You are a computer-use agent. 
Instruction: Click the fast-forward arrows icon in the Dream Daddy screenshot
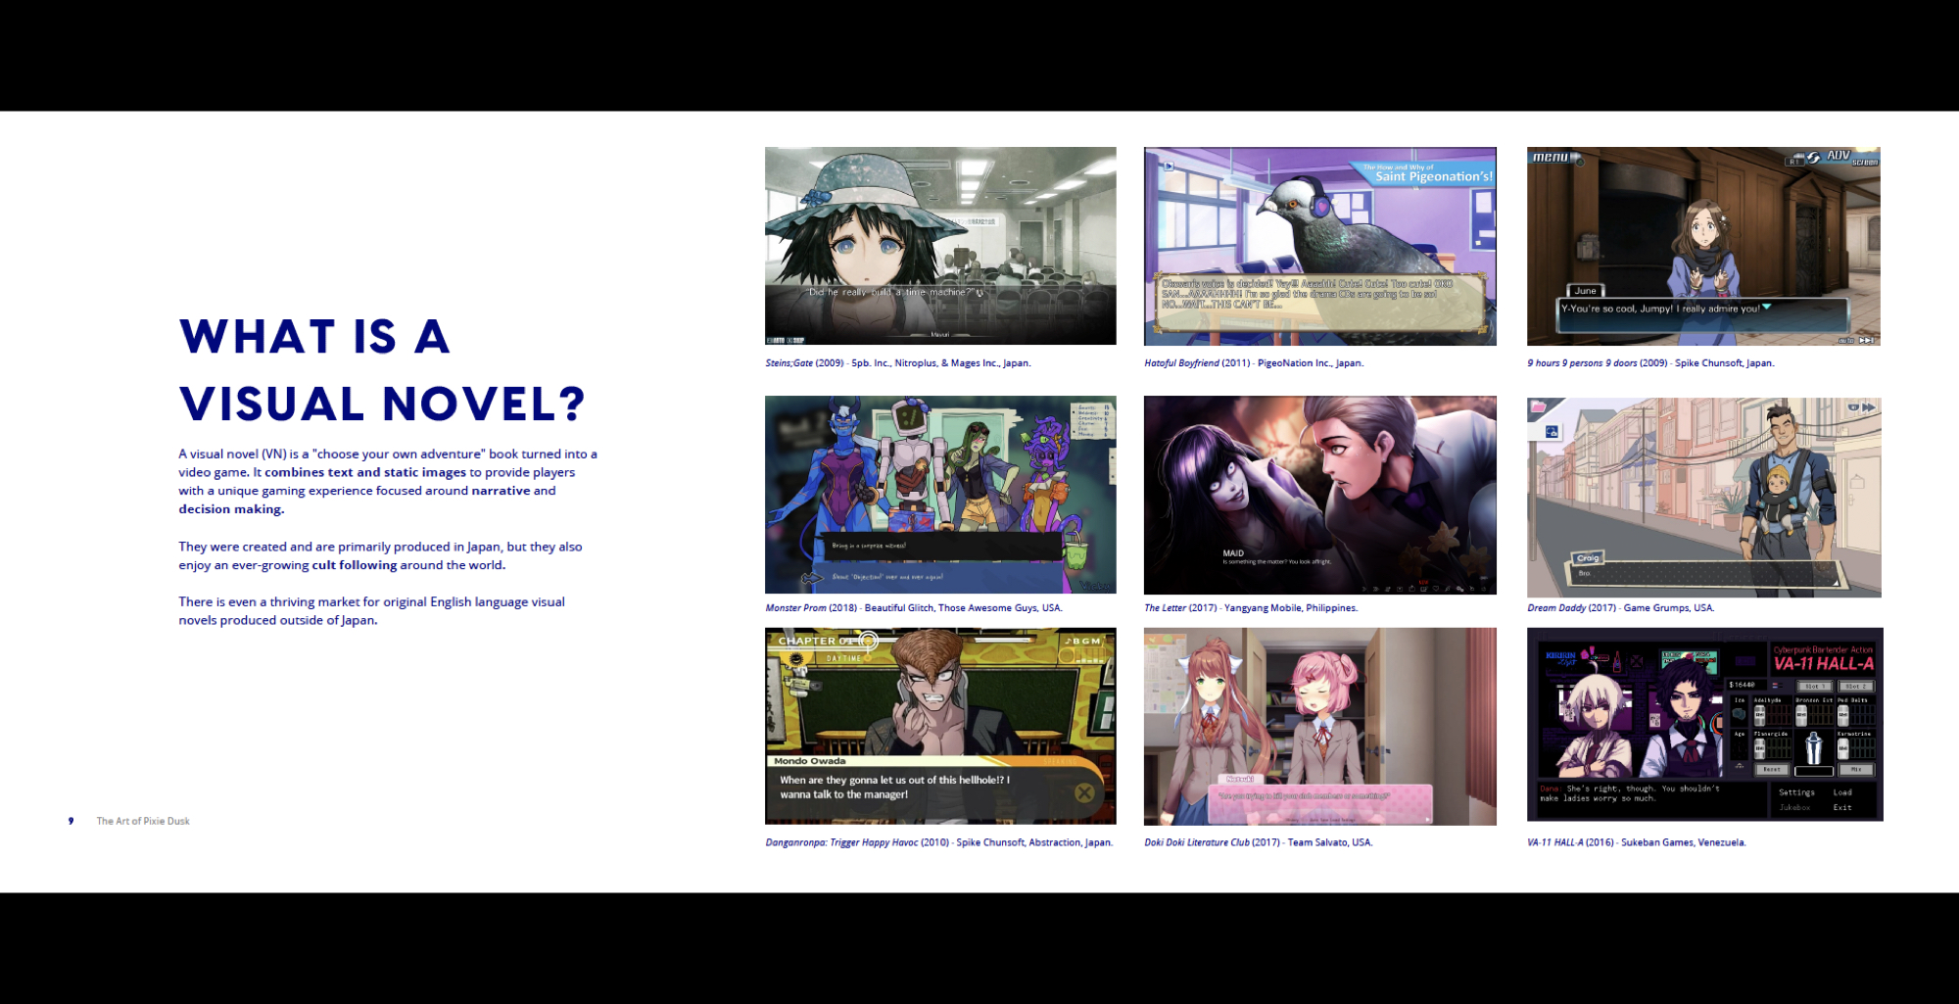click(x=1869, y=407)
